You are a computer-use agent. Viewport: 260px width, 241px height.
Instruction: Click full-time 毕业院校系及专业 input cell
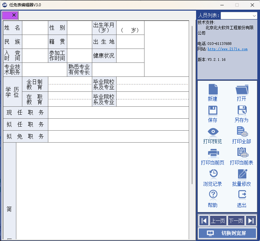[x=152, y=84]
